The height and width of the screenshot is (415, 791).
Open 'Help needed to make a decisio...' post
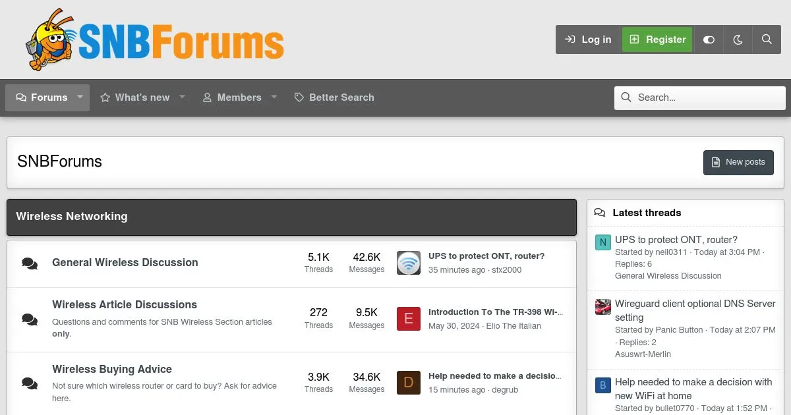click(x=495, y=375)
